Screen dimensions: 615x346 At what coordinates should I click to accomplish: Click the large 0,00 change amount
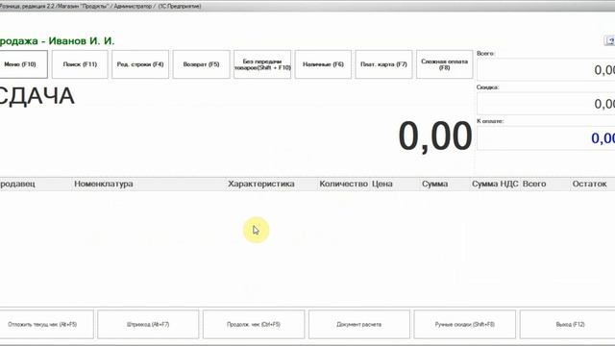click(435, 136)
